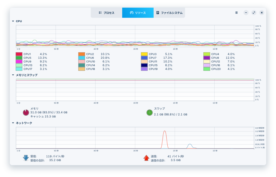Open the ファイルシステム tab

click(x=169, y=13)
